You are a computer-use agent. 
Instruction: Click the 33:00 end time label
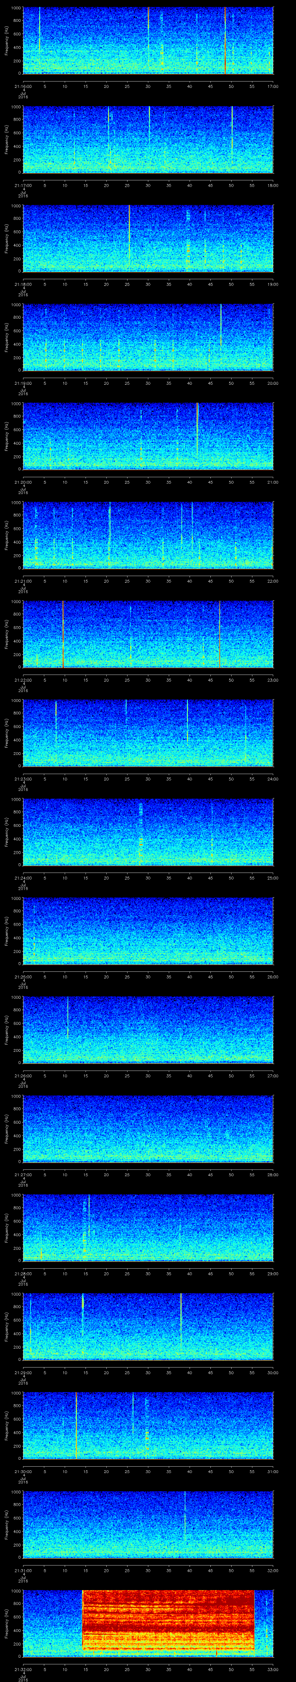273,1669
